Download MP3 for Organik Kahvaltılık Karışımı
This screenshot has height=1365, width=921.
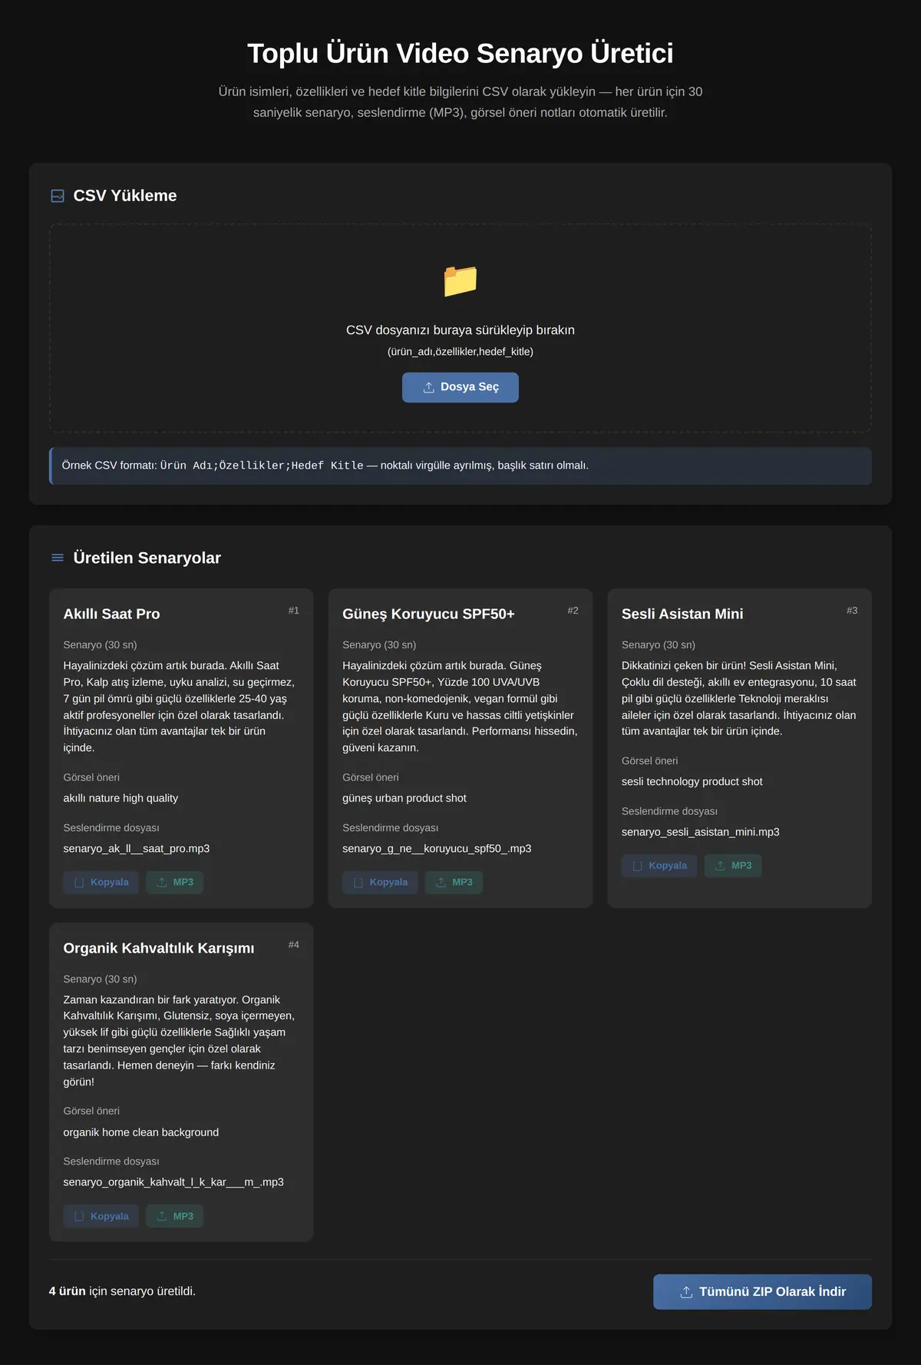click(x=175, y=1216)
